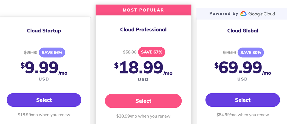Click the Cloud Global plan heading
Viewport: 287px width, 124px height.
coord(243,31)
